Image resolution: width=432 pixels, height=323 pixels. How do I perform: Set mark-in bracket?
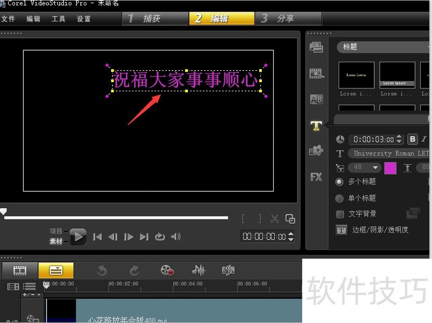[244, 219]
